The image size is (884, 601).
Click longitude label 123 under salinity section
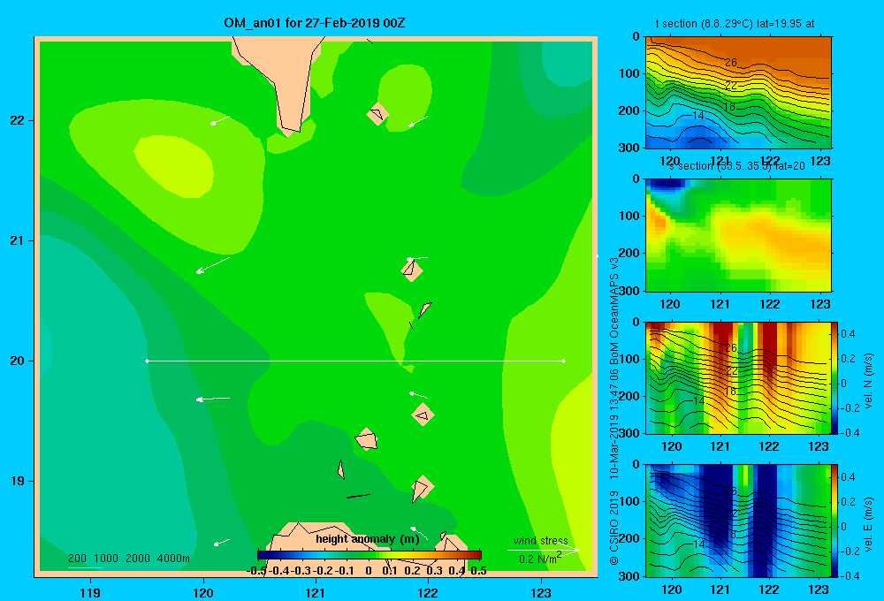click(819, 304)
